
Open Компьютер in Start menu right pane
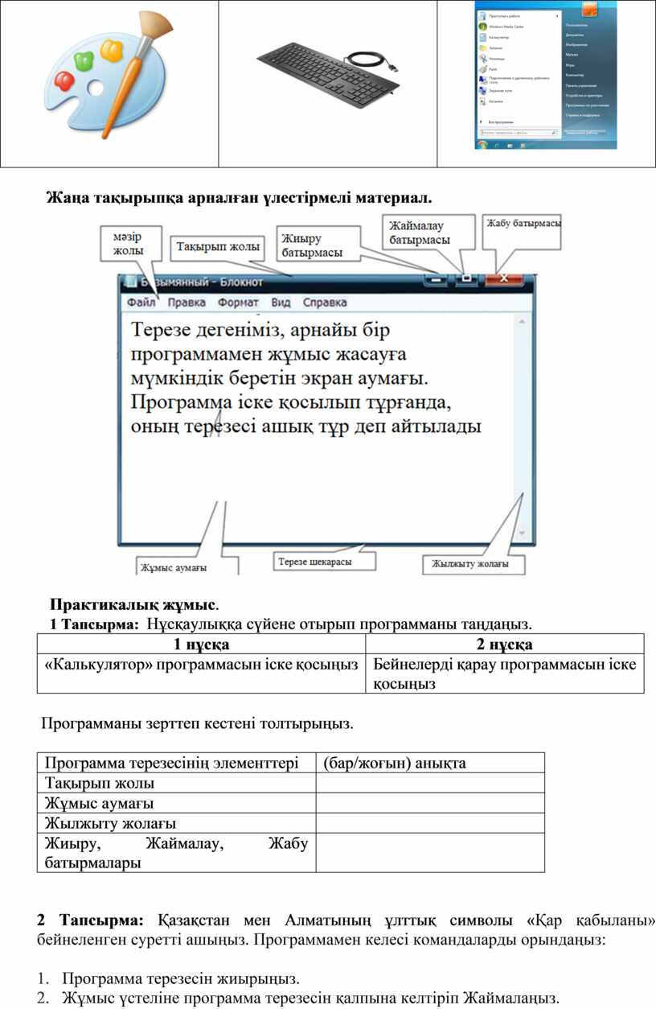point(575,75)
